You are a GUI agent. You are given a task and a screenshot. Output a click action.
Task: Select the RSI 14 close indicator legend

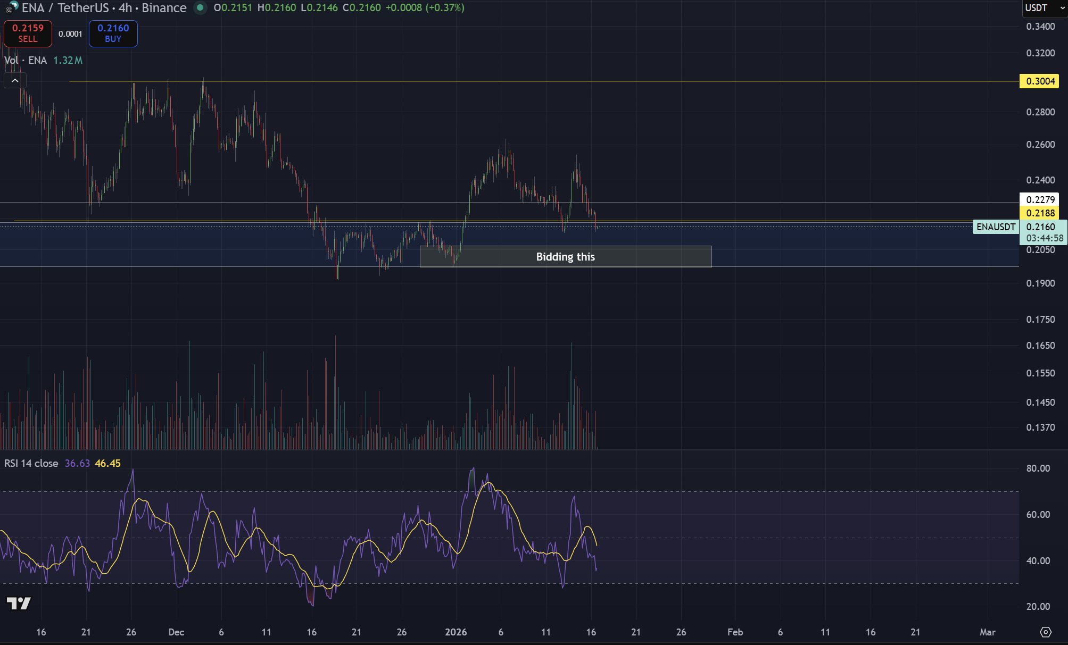[31, 463]
